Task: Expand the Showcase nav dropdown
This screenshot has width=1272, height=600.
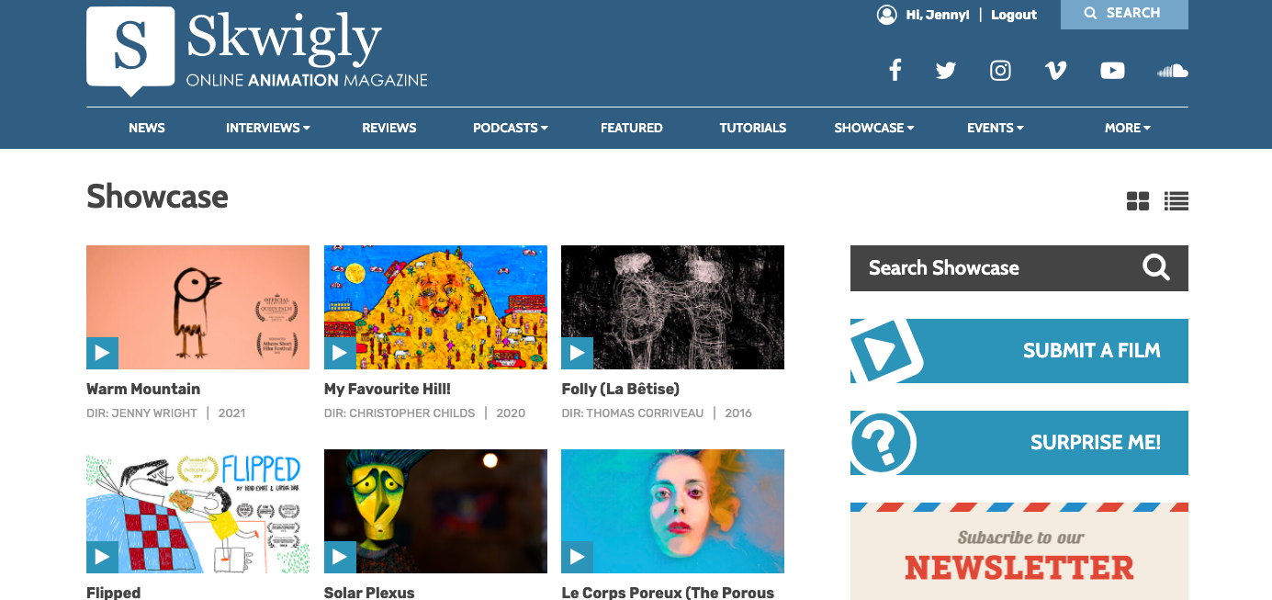Action: 874,128
